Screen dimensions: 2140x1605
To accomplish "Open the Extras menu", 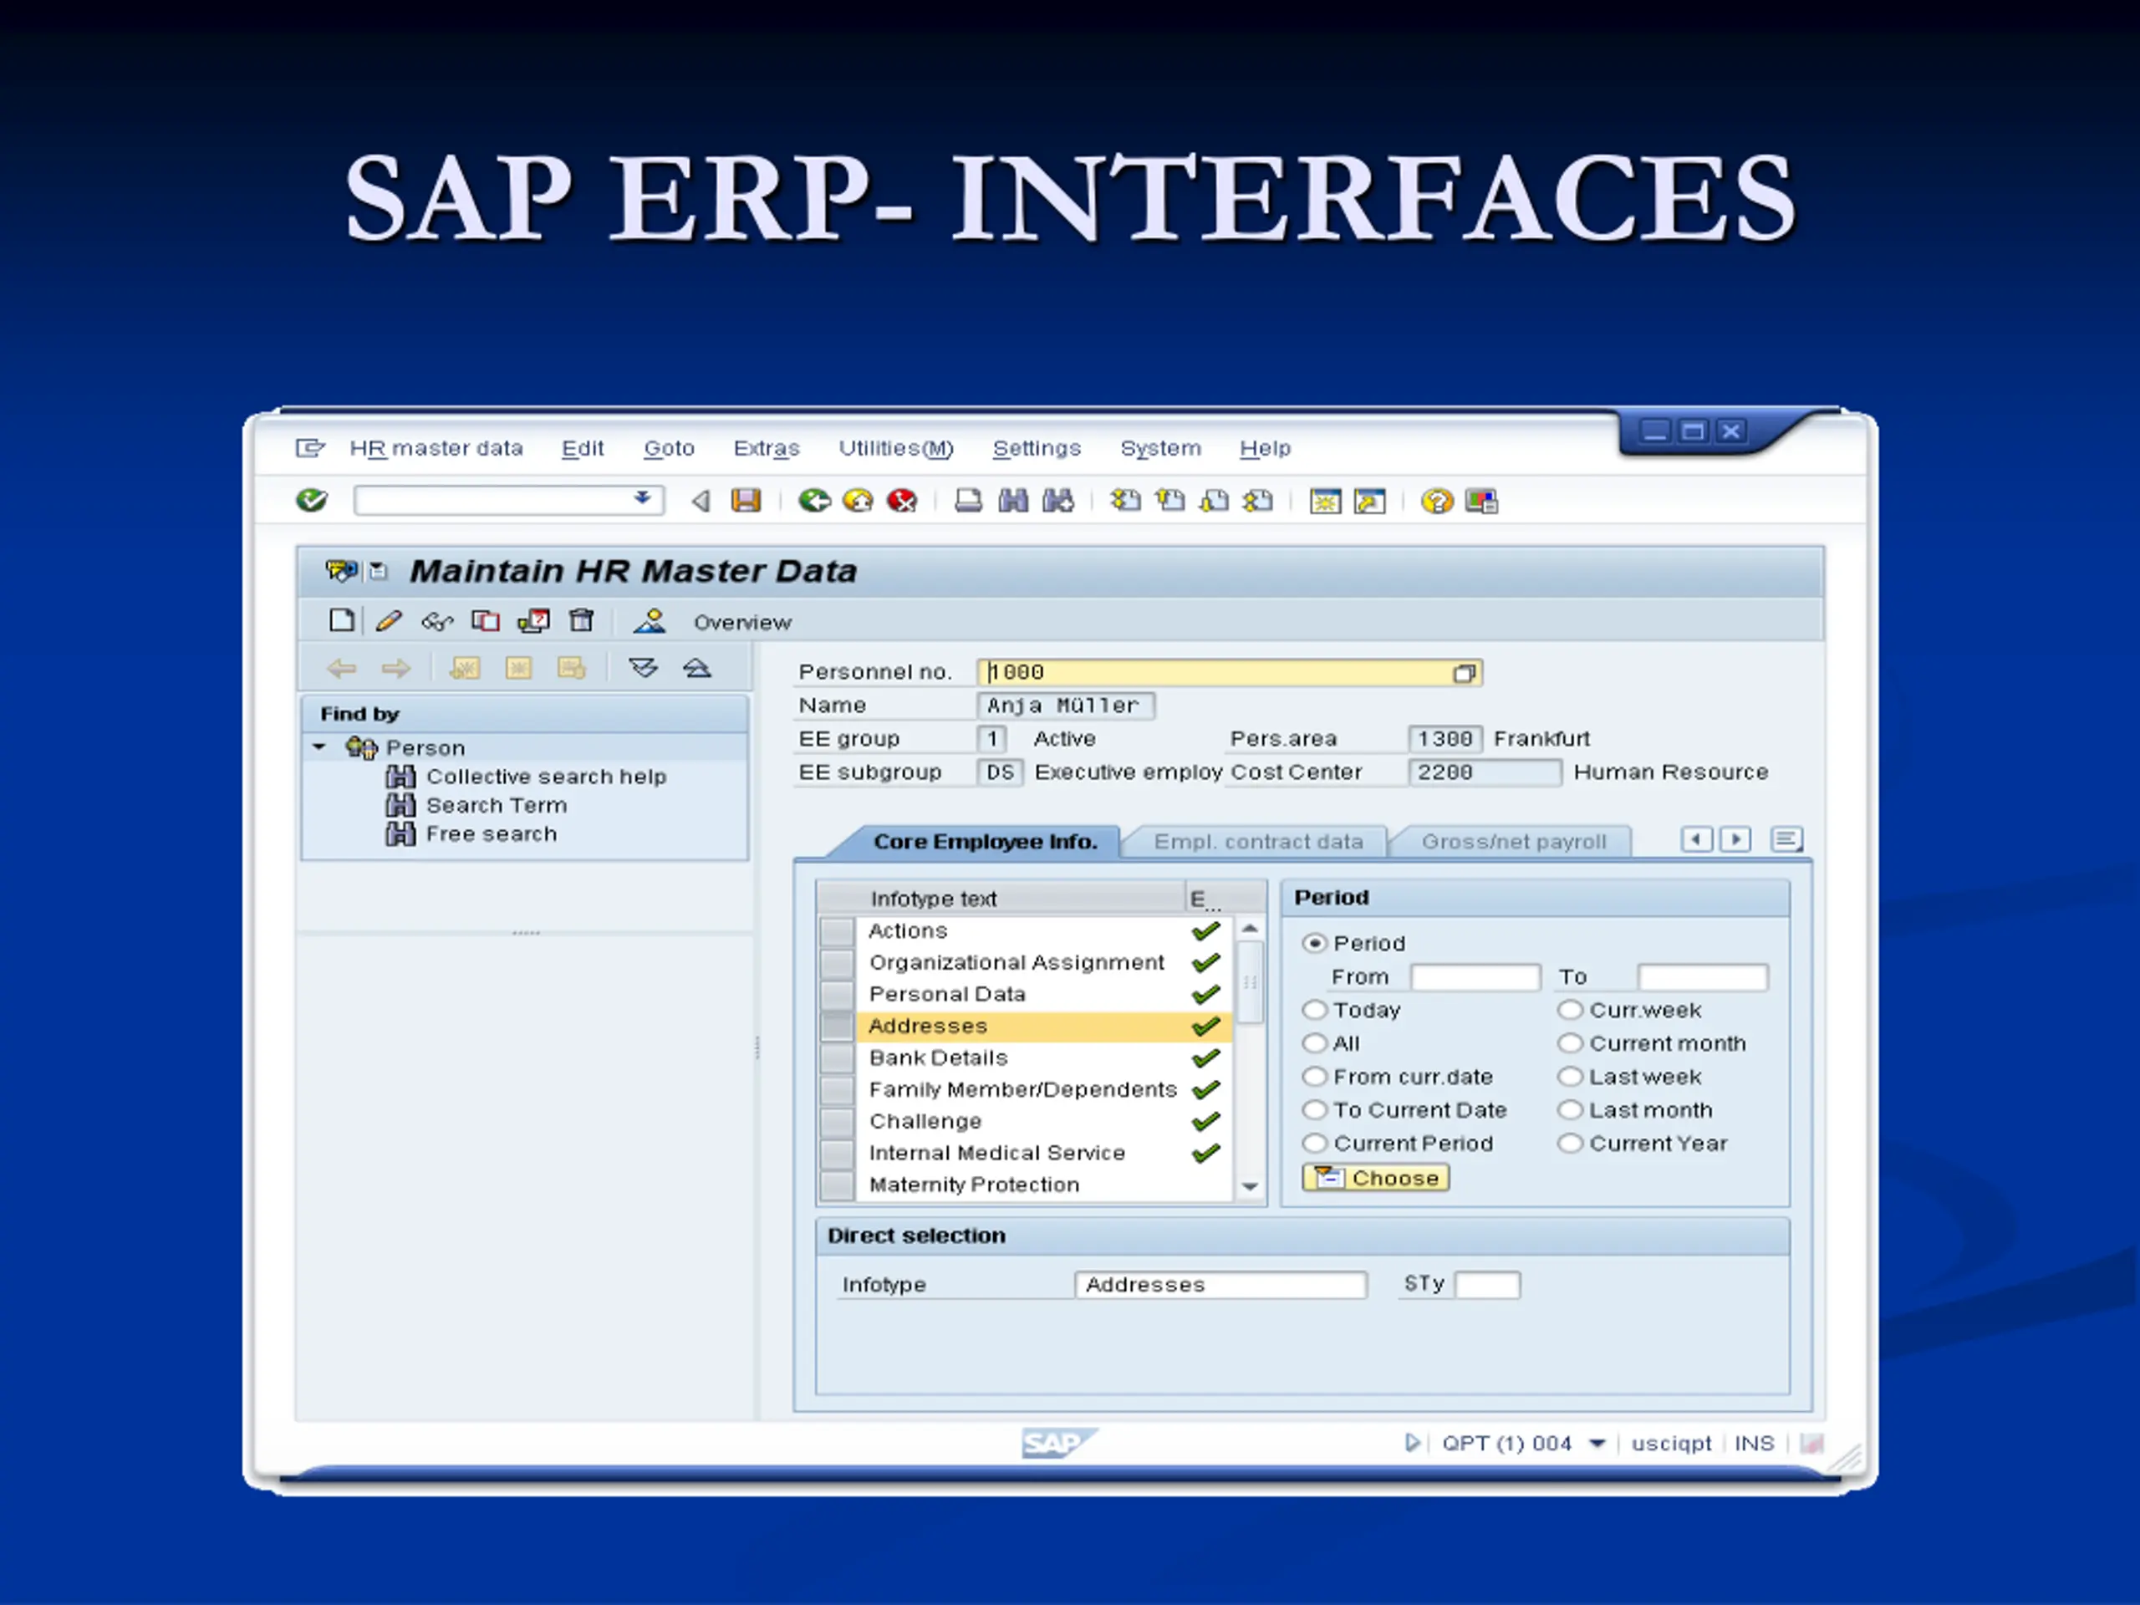I will [767, 449].
